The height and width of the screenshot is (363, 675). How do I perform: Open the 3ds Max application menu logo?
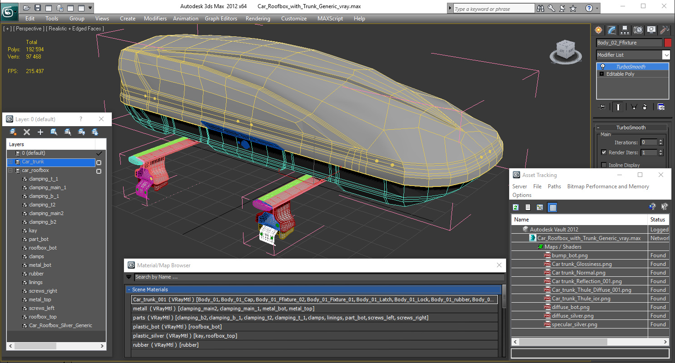[9, 11]
